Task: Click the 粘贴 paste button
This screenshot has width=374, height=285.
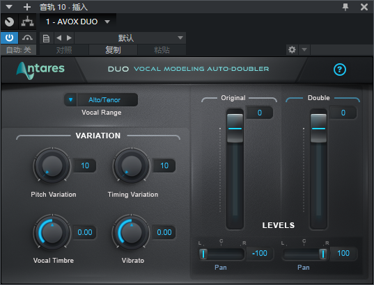Action: point(162,50)
